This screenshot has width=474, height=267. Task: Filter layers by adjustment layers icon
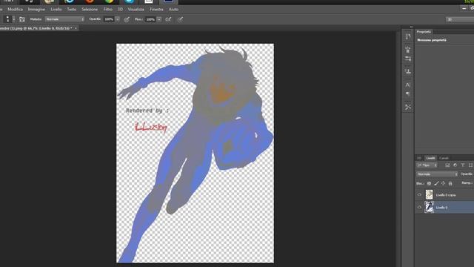click(455, 165)
